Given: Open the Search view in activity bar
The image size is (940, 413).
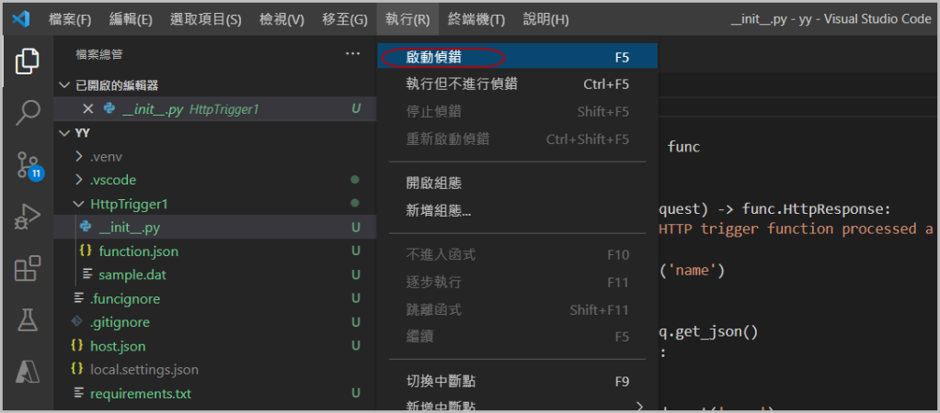Looking at the screenshot, I should [x=28, y=113].
